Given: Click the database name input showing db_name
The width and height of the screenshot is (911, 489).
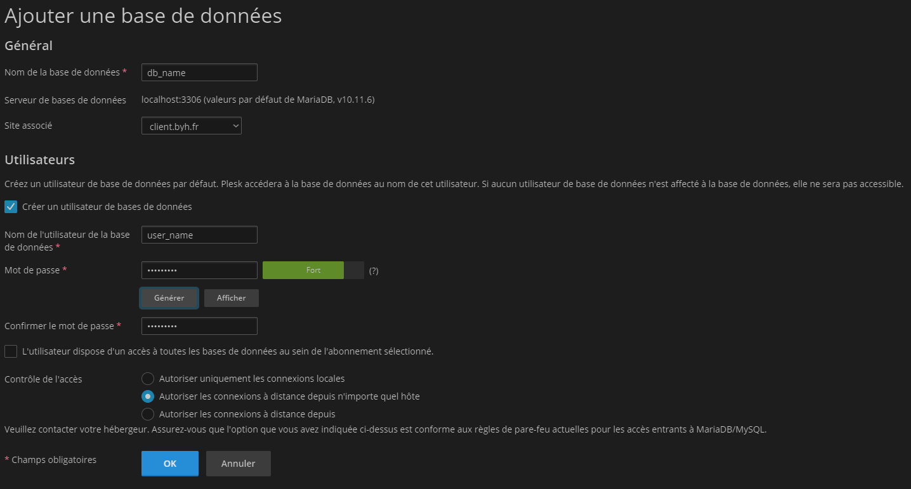Looking at the screenshot, I should (x=199, y=72).
